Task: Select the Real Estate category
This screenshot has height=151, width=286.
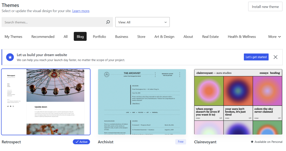Action: tap(210, 37)
